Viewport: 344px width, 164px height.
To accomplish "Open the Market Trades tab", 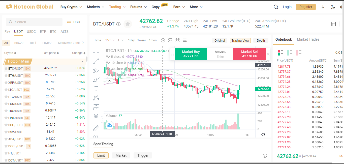I will [x=308, y=39].
